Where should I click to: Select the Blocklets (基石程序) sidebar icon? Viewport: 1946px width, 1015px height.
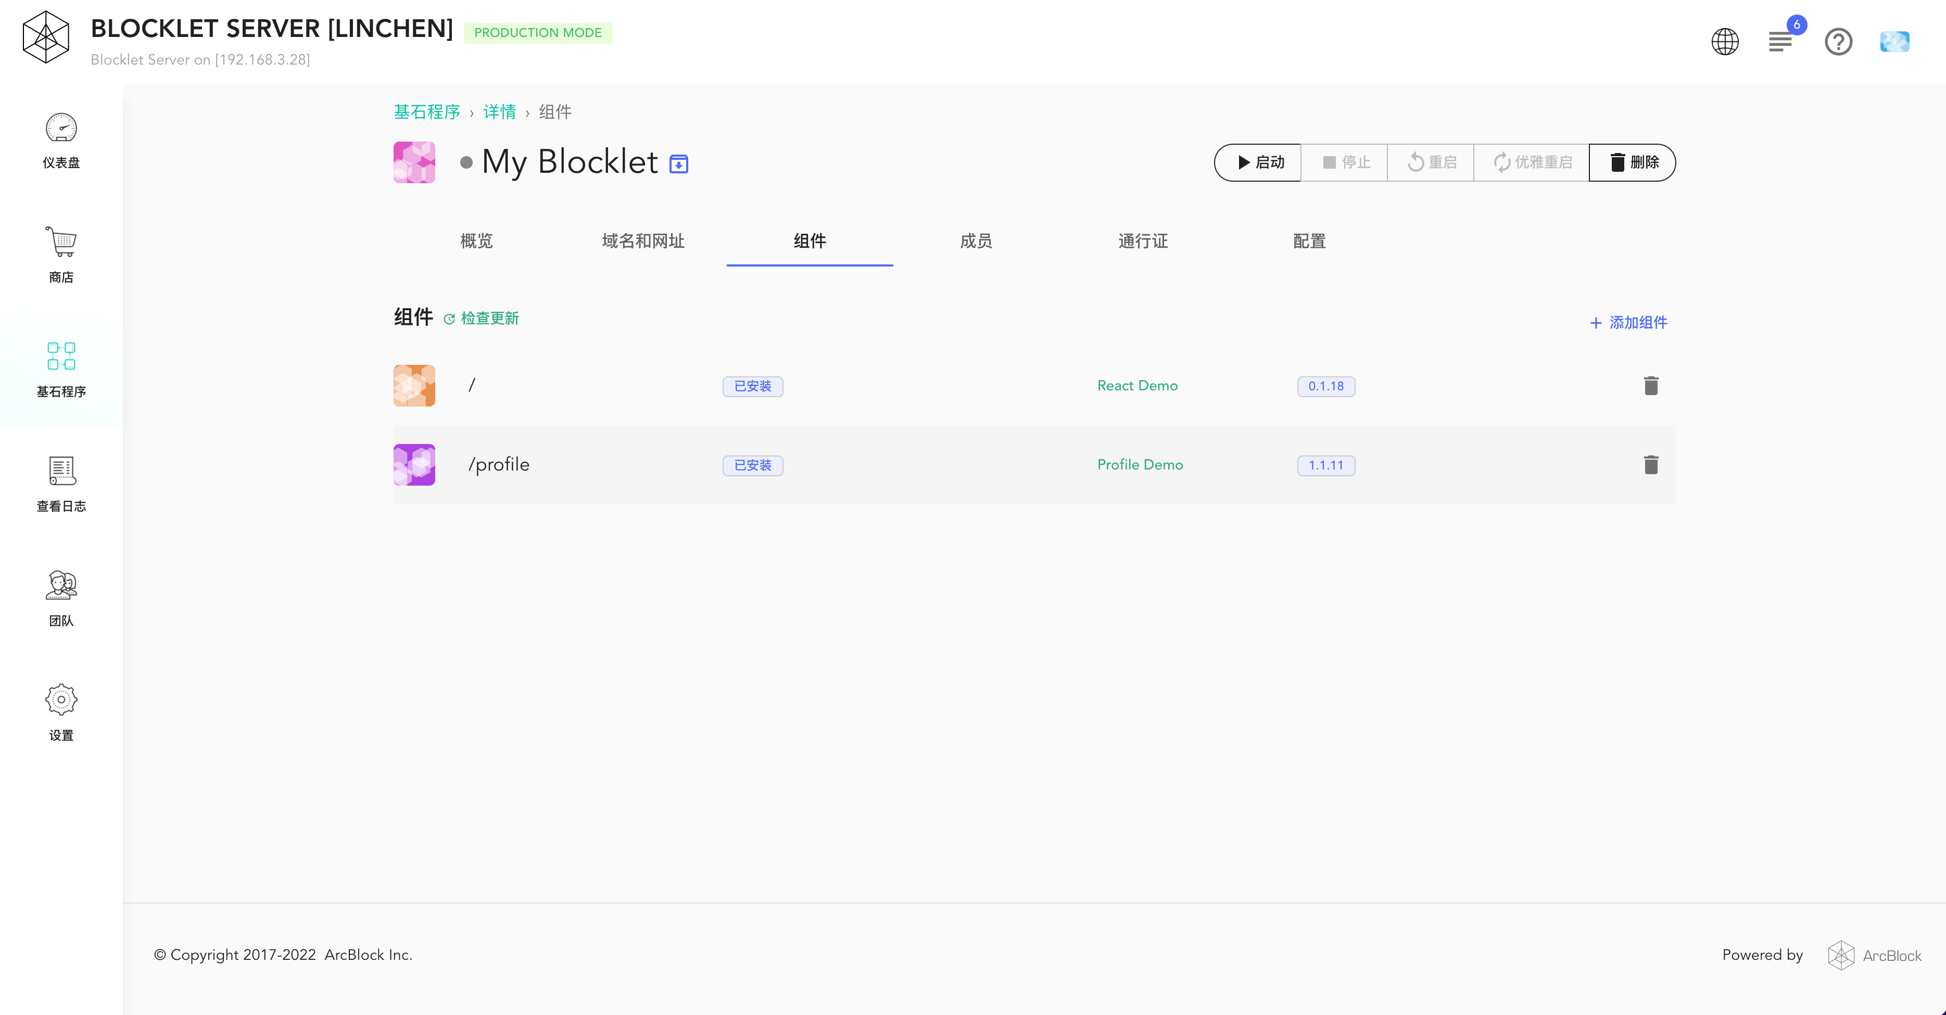point(61,357)
